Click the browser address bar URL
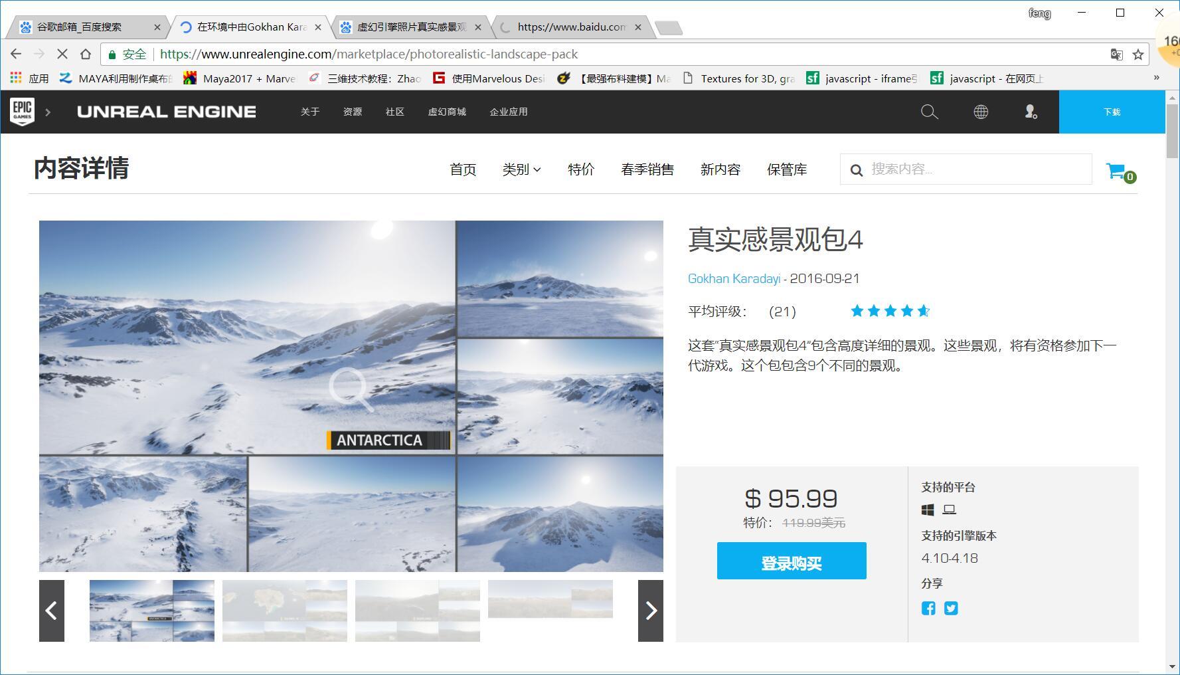 click(369, 54)
